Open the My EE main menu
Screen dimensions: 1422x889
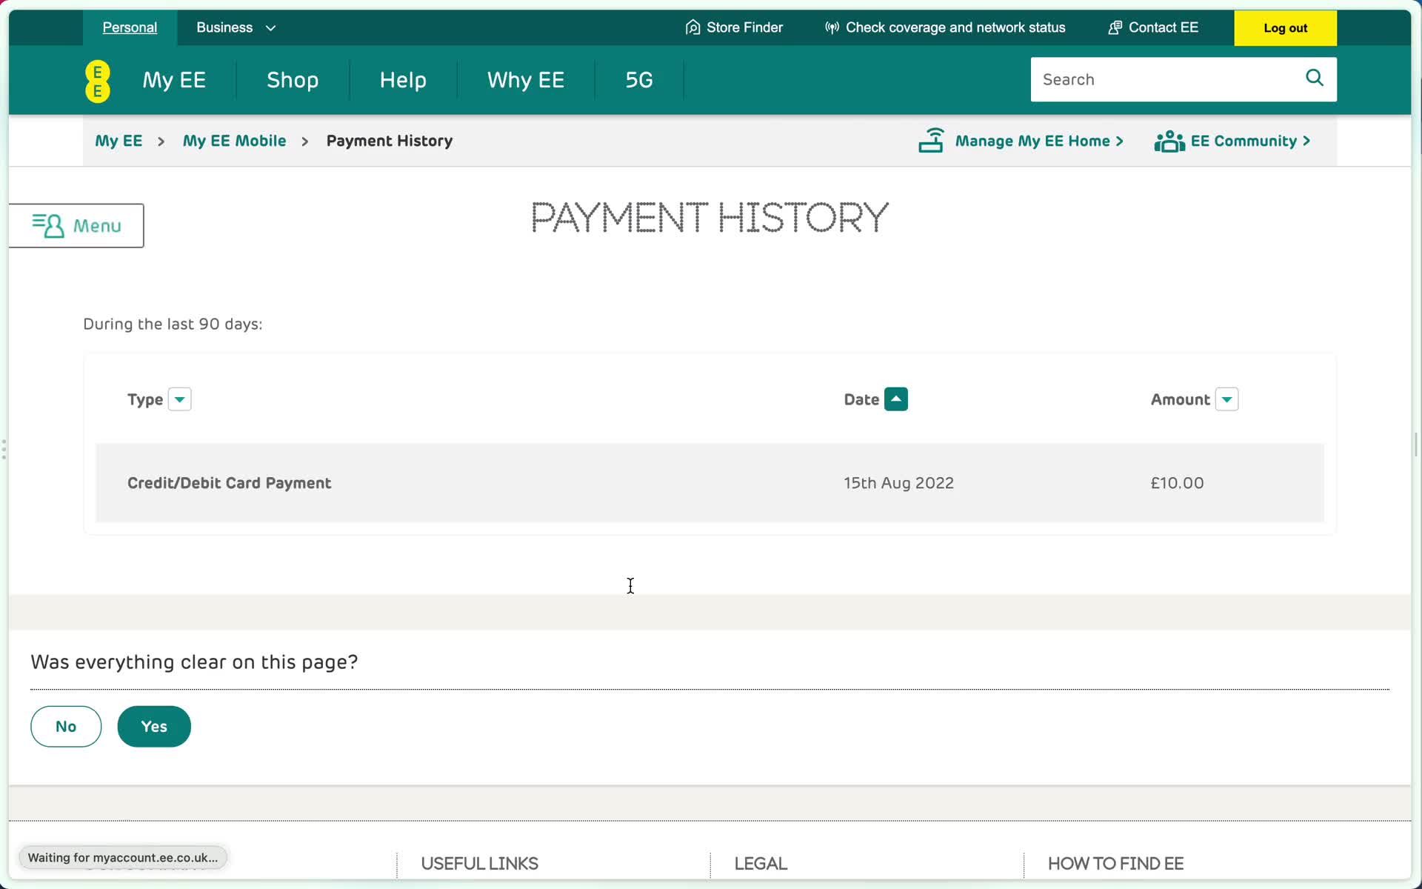pyautogui.click(x=174, y=80)
